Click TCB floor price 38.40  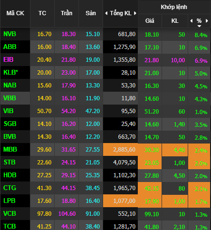tap(93, 227)
